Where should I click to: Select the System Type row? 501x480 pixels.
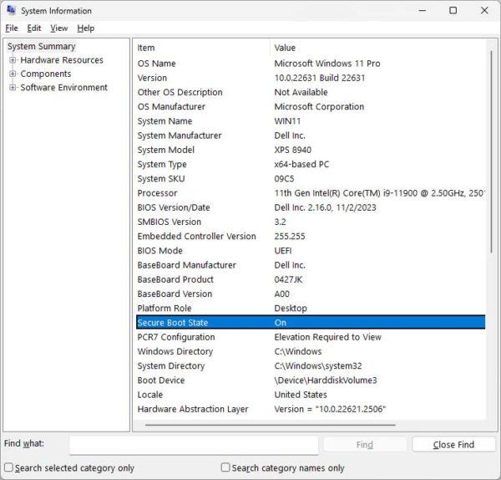coord(311,164)
